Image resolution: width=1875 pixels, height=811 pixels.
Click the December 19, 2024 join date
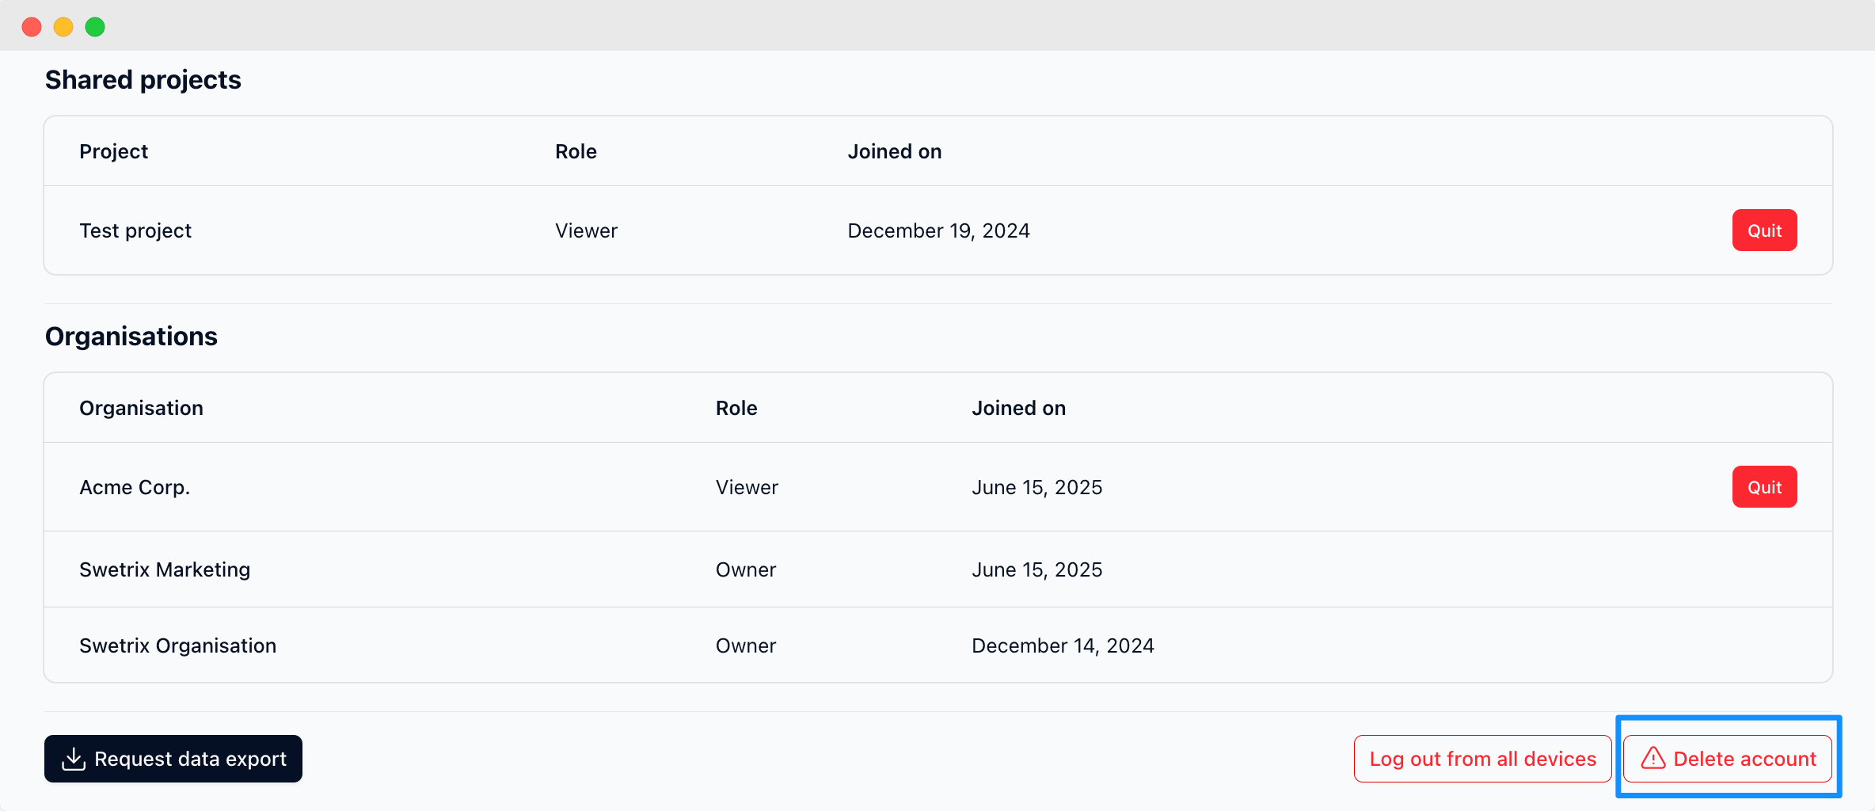pos(938,230)
